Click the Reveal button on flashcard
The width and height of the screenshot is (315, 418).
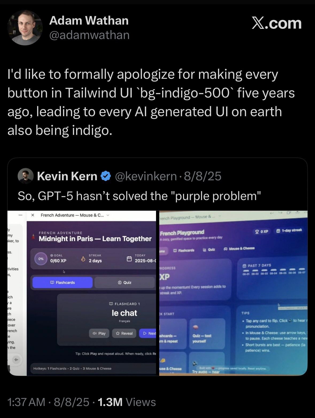pyautogui.click(x=124, y=333)
